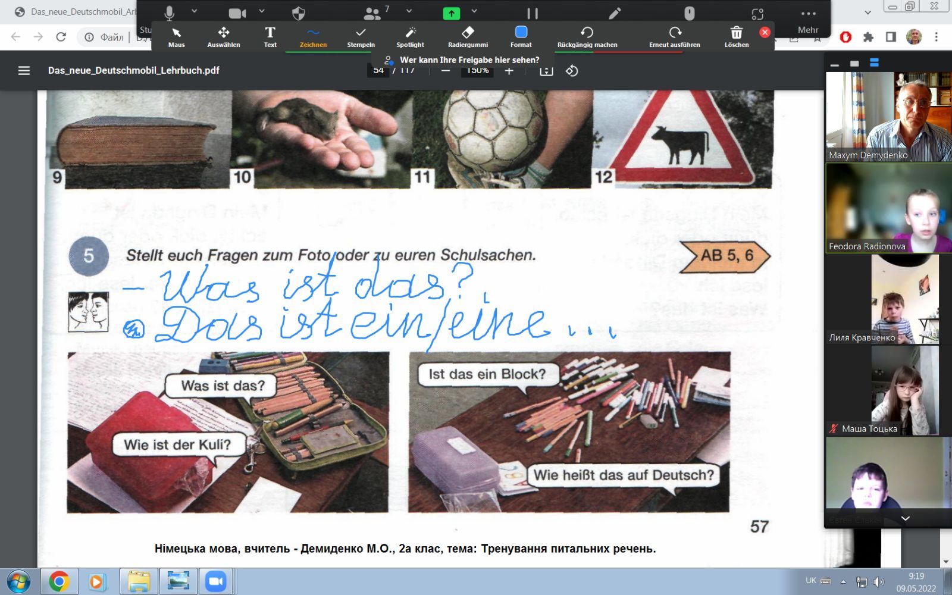952x595 pixels.
Task: Expand microphone audio options arrow
Action: tap(195, 11)
